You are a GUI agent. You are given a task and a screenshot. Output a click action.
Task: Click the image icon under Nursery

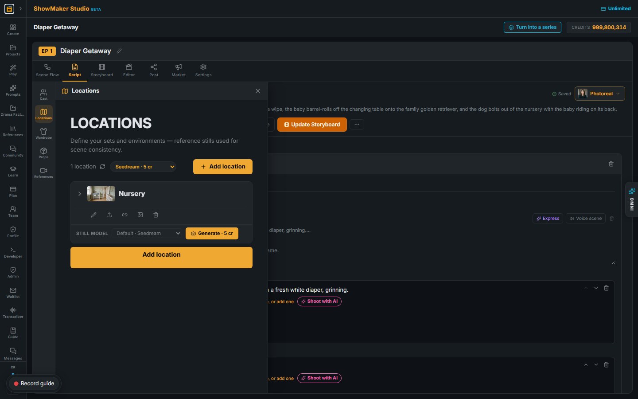(x=140, y=215)
